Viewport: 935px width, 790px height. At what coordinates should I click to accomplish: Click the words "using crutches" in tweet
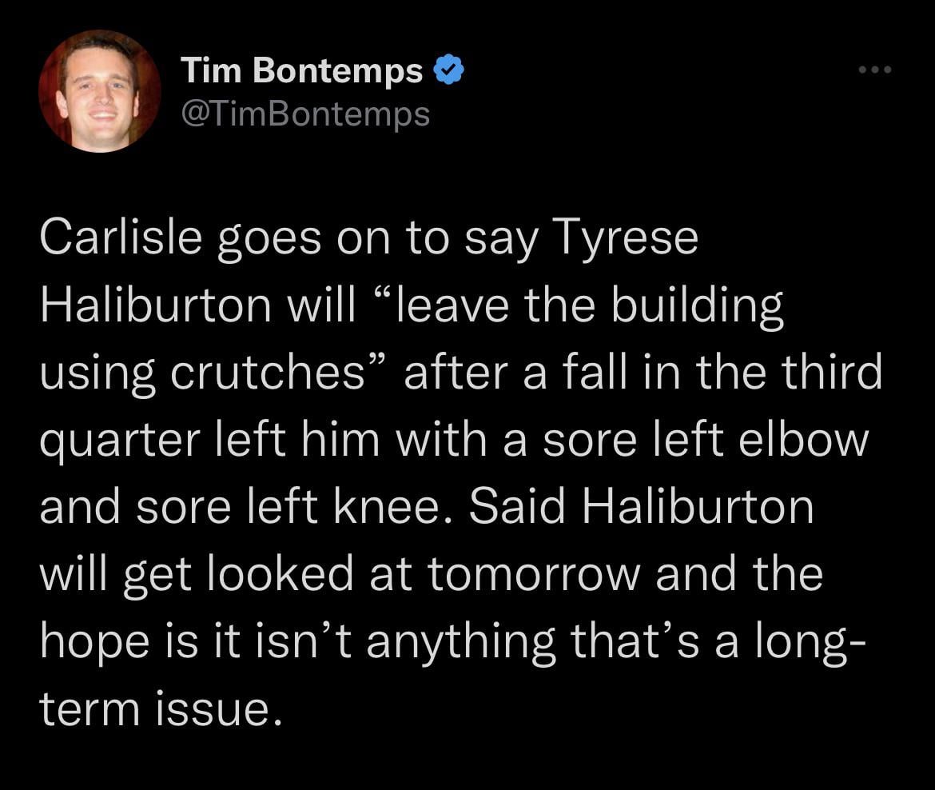tap(209, 373)
